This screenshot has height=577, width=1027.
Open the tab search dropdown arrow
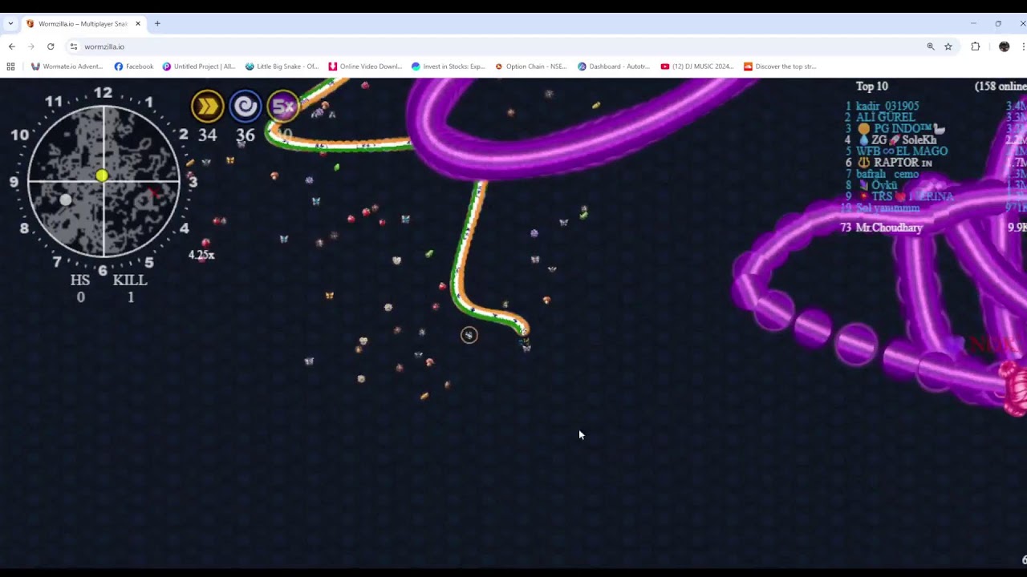click(10, 24)
